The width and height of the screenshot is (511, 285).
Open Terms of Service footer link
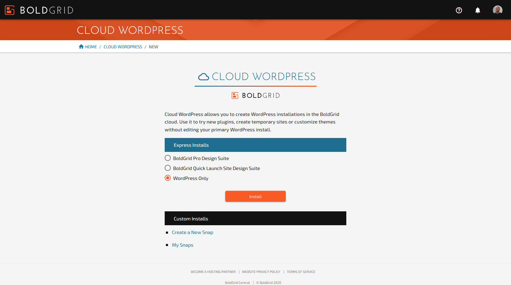(301, 272)
